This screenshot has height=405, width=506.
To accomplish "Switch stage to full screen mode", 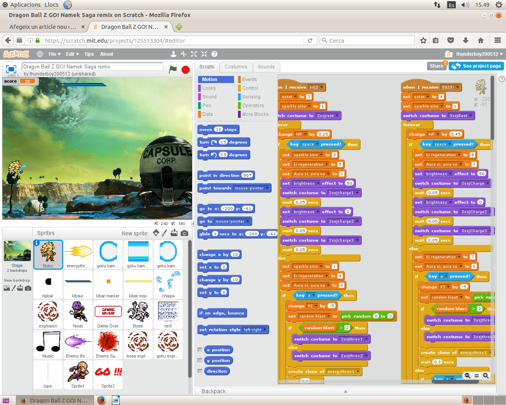I will click(11, 69).
